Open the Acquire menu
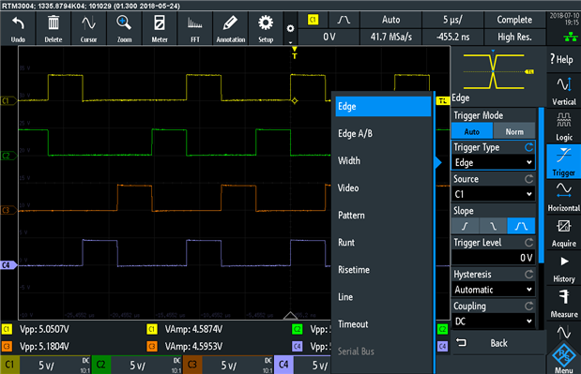581x374 pixels. (563, 232)
